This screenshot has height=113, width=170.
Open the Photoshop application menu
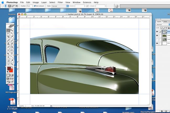click(x=12, y=2)
